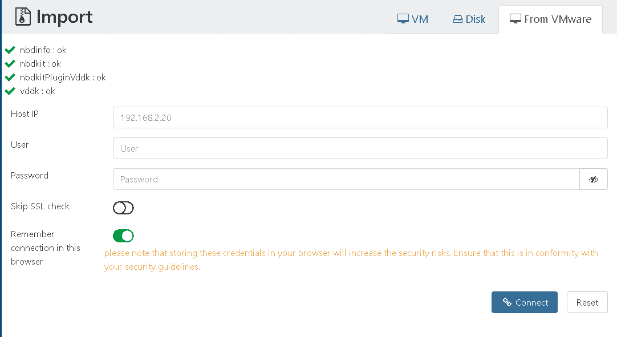Viewport: 617px width, 337px height.
Task: Click the green checkmark next to vddk
Action: (x=10, y=91)
